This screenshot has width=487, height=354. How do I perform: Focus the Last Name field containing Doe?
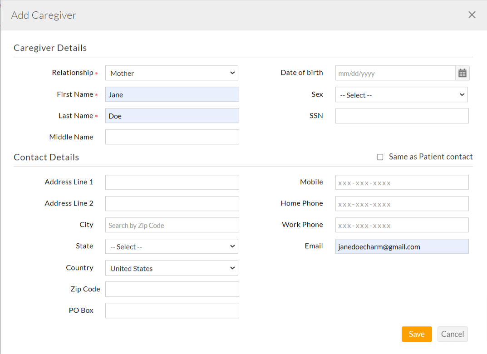172,116
